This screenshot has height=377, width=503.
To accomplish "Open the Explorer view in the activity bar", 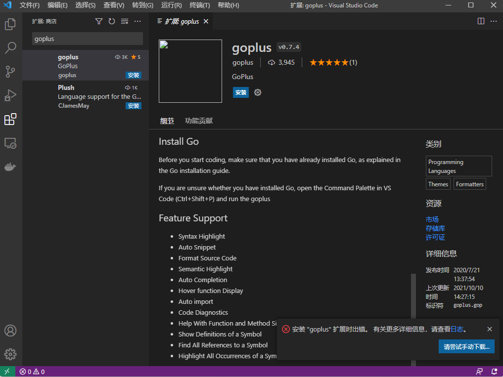I will point(10,24).
